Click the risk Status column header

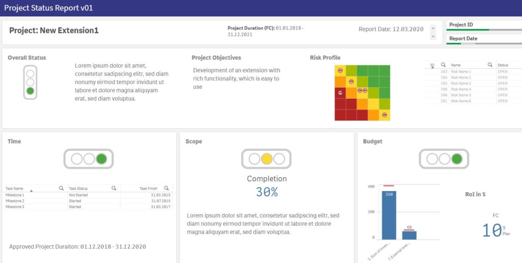pyautogui.click(x=503, y=65)
